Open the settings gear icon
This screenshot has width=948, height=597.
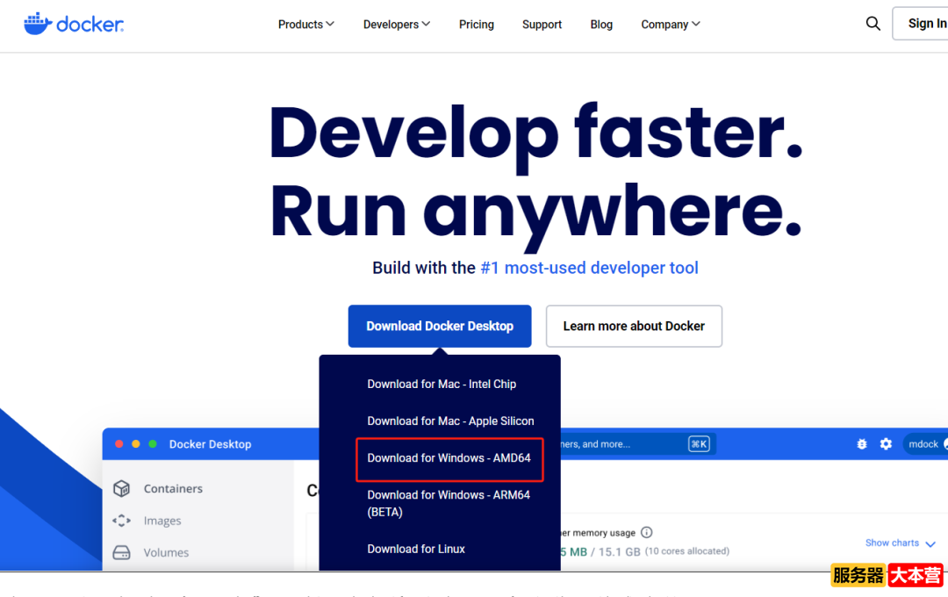(x=886, y=444)
